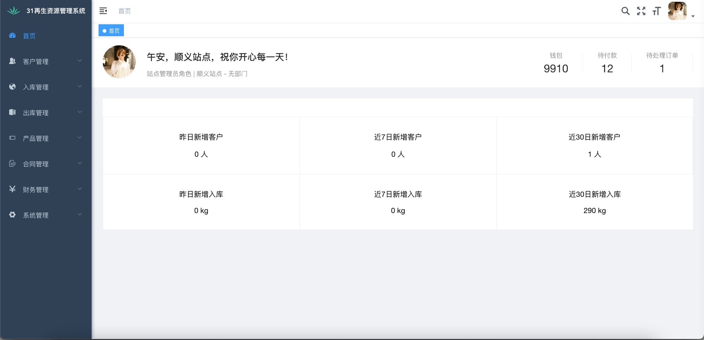Collapse sidebar with the hamburger icon
This screenshot has height=340, width=704.
click(x=103, y=11)
